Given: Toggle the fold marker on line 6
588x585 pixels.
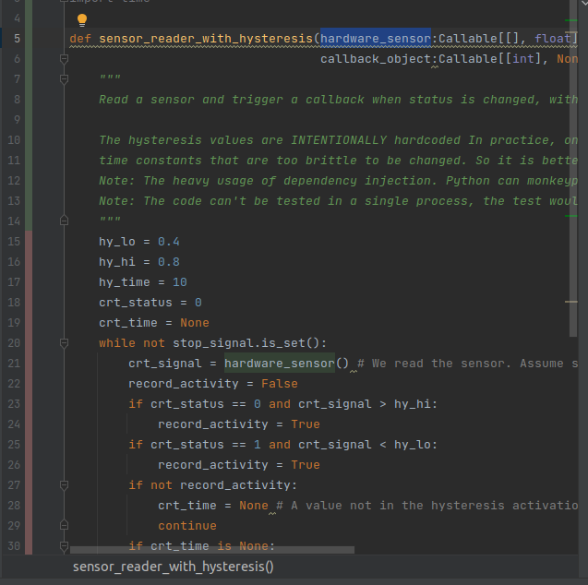Looking at the screenshot, I should pos(64,59).
